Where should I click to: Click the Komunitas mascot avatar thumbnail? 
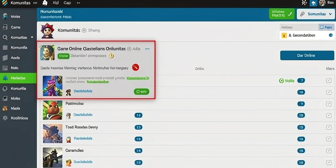pyautogui.click(x=47, y=31)
